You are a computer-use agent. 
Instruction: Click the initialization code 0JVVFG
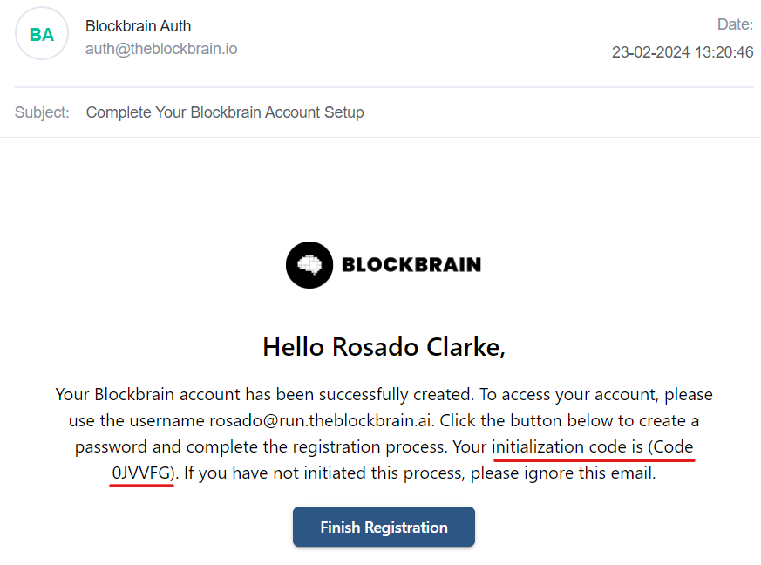click(x=141, y=474)
